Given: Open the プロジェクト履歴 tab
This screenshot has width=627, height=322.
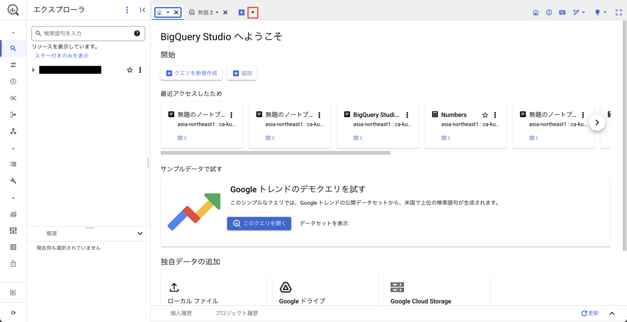Looking at the screenshot, I should (x=237, y=313).
